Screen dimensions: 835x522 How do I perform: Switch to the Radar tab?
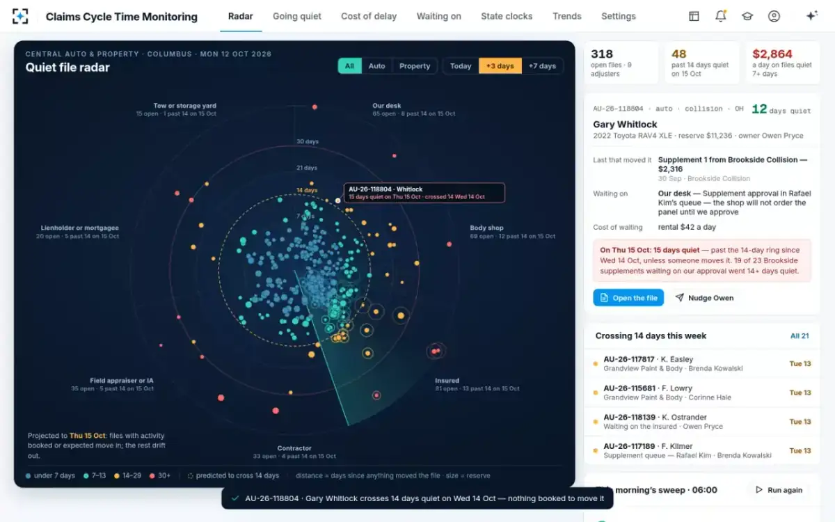[241, 16]
